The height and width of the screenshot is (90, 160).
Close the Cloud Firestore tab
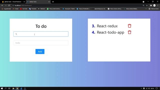(24, 2)
